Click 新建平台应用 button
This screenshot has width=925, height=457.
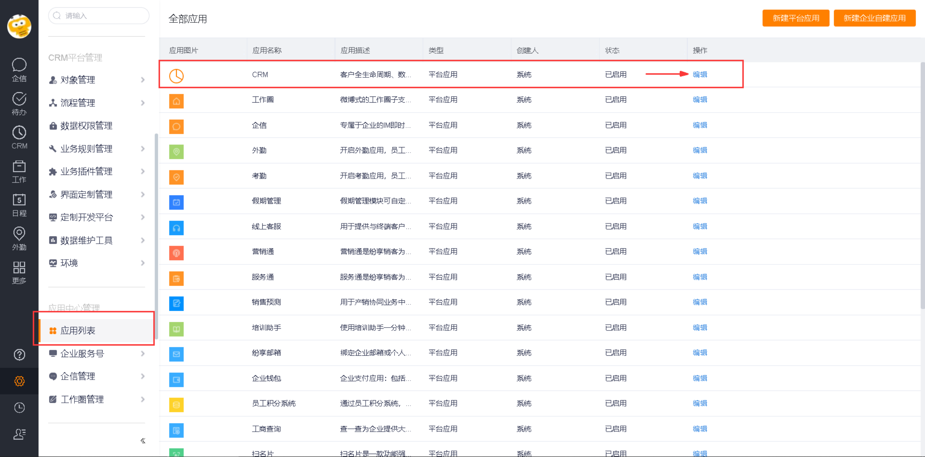tap(796, 18)
